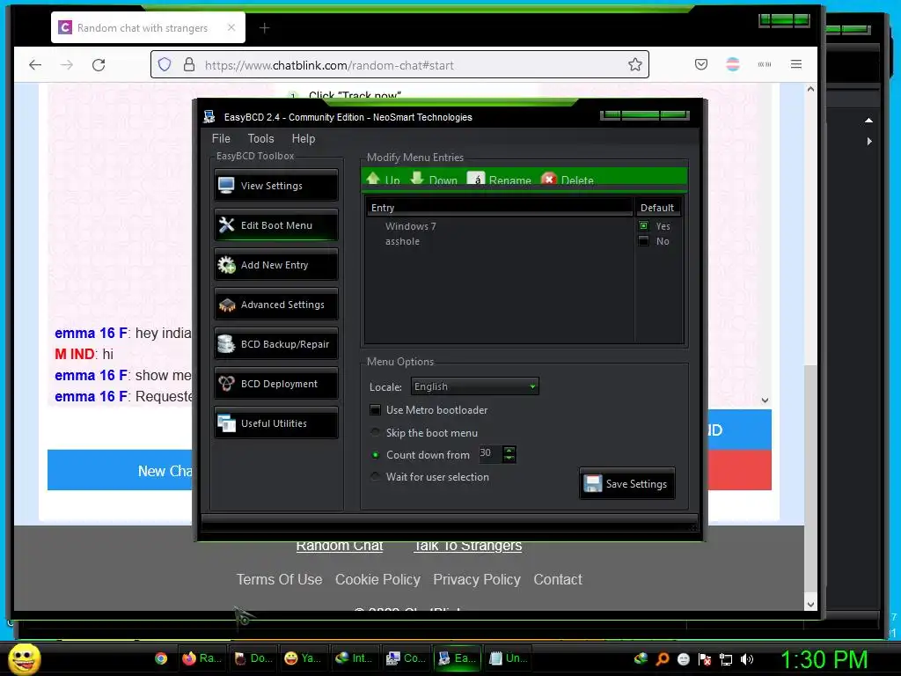The height and width of the screenshot is (676, 901).
Task: Click the smiley face Start button
Action: (24, 658)
